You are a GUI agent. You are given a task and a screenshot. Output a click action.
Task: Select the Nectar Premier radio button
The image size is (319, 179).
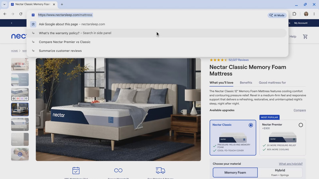coord(301,125)
